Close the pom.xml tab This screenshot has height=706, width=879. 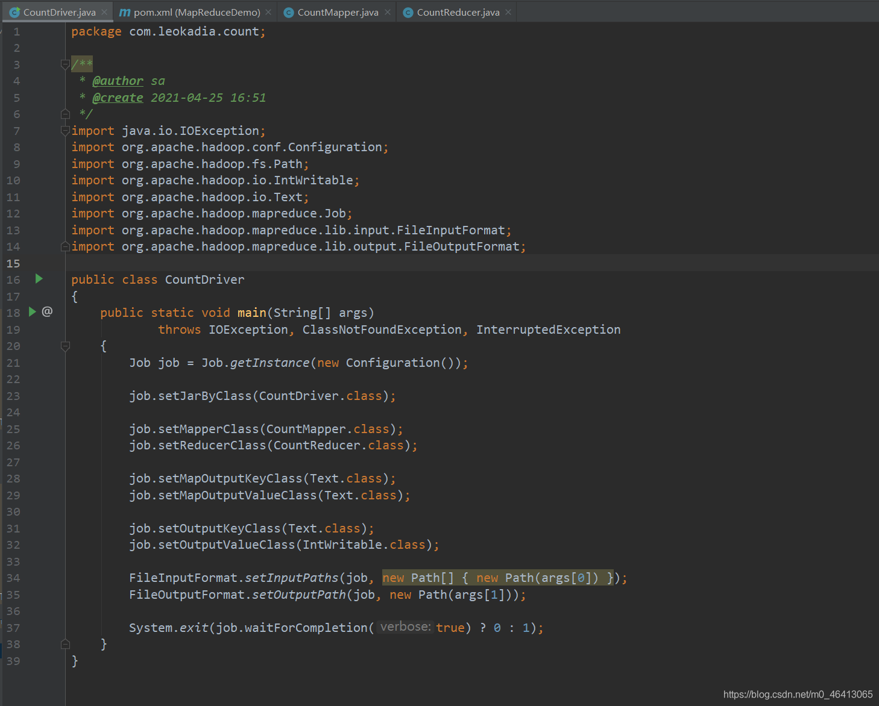[268, 12]
